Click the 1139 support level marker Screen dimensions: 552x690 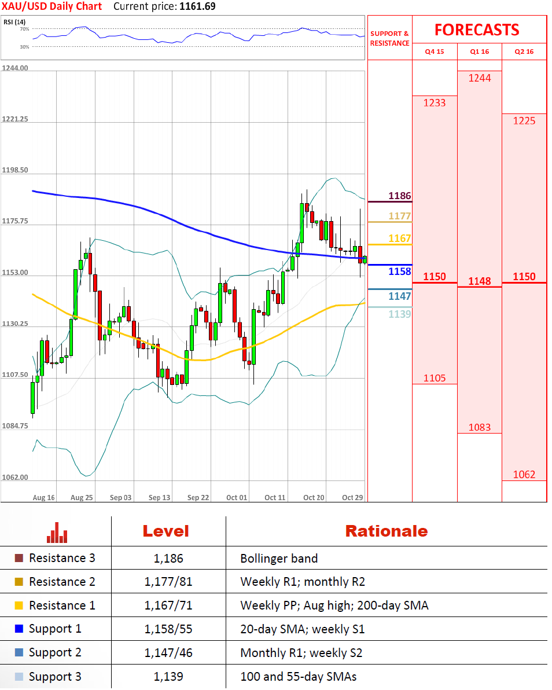[399, 314]
